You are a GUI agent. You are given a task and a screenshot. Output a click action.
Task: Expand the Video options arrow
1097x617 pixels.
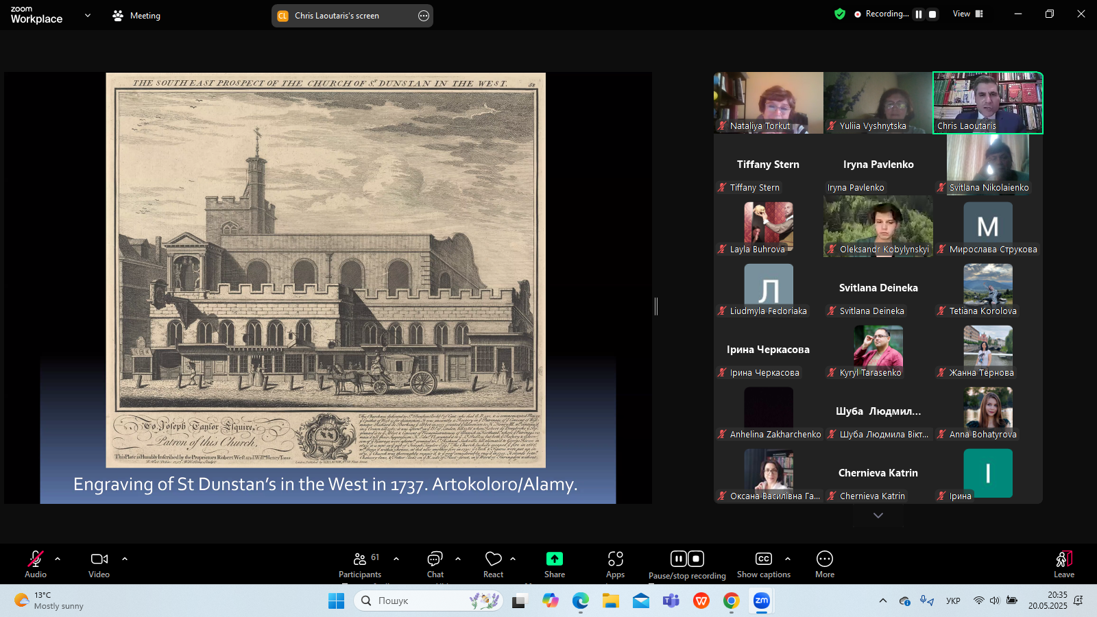pyautogui.click(x=125, y=559)
